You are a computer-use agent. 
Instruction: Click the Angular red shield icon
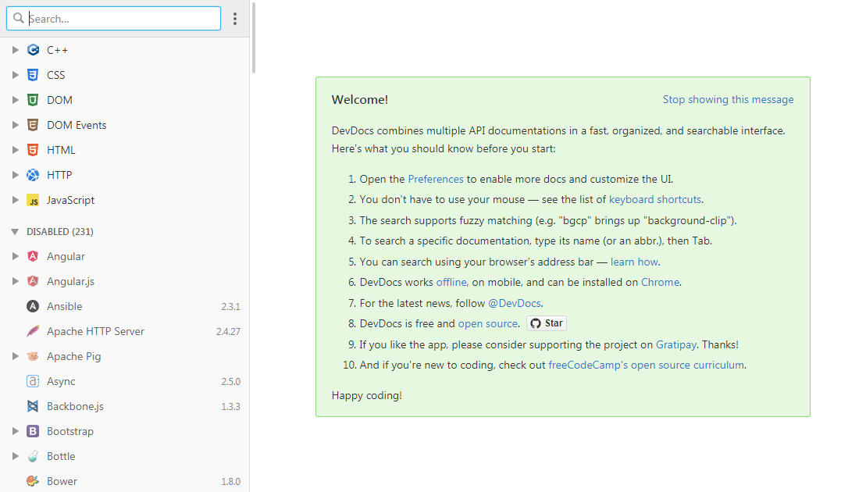33,256
